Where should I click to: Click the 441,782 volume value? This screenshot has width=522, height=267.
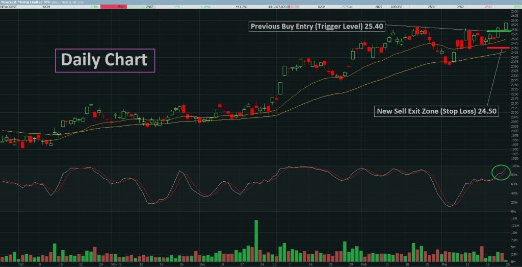coord(241,7)
